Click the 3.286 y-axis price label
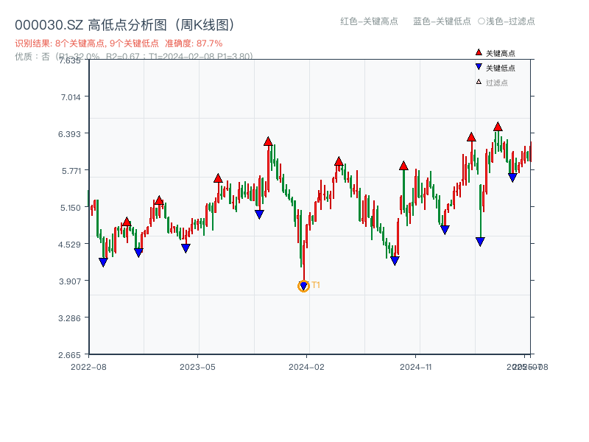This screenshot has width=589, height=442. click(x=69, y=318)
